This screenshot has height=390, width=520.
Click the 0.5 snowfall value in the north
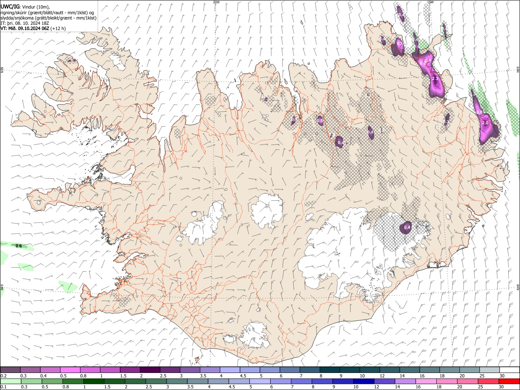[x=320, y=121]
